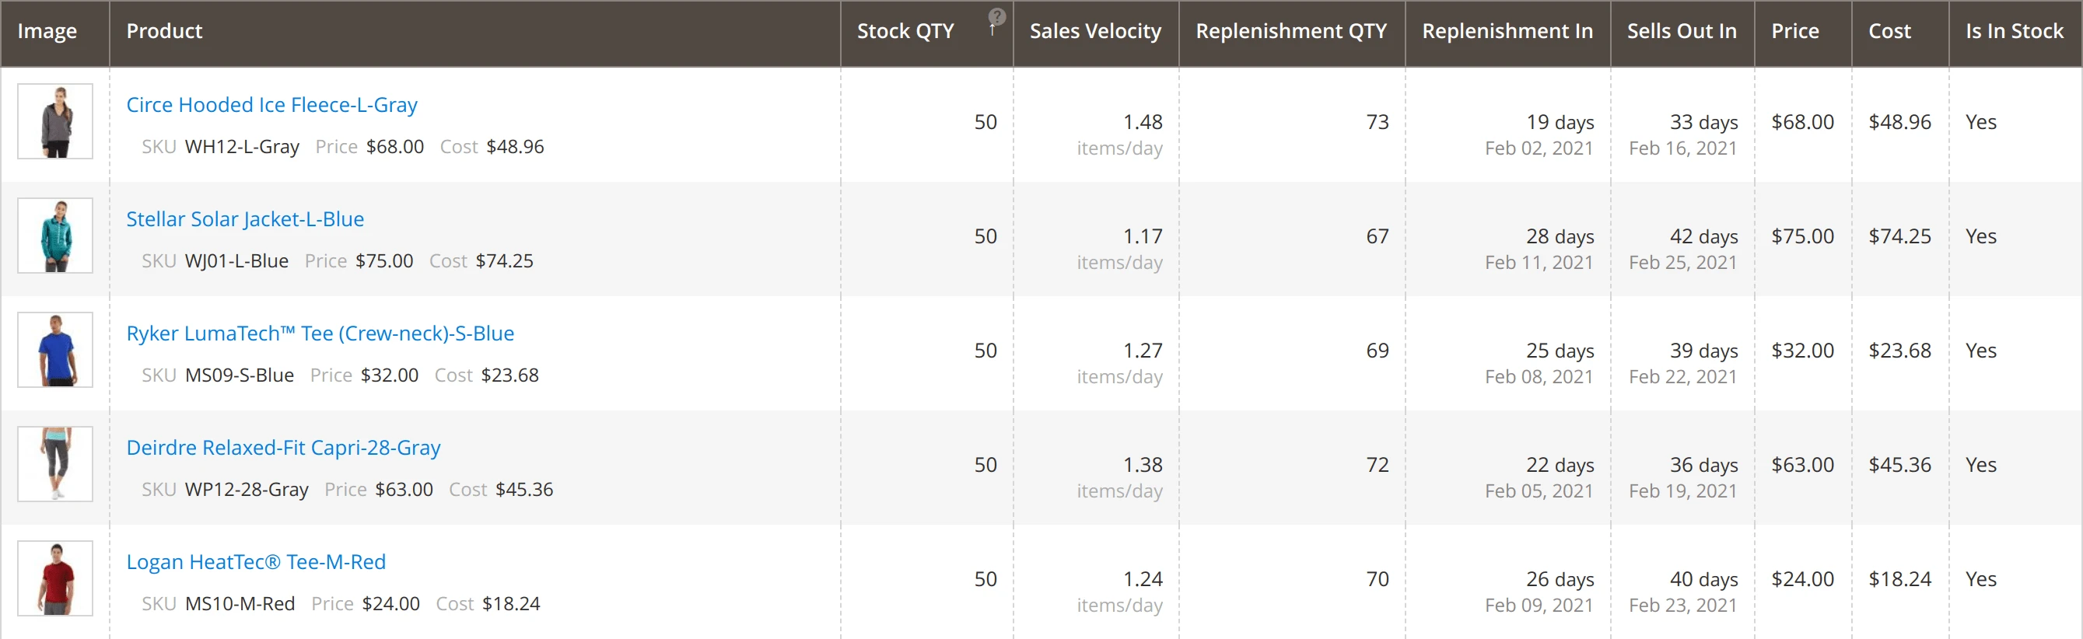Select the Stellar Solar Jacket image thumbnail

coord(55,235)
